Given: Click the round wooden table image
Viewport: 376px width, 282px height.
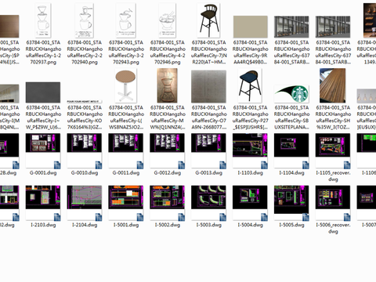Looking at the screenshot, I should pyautogui.click(x=126, y=85).
